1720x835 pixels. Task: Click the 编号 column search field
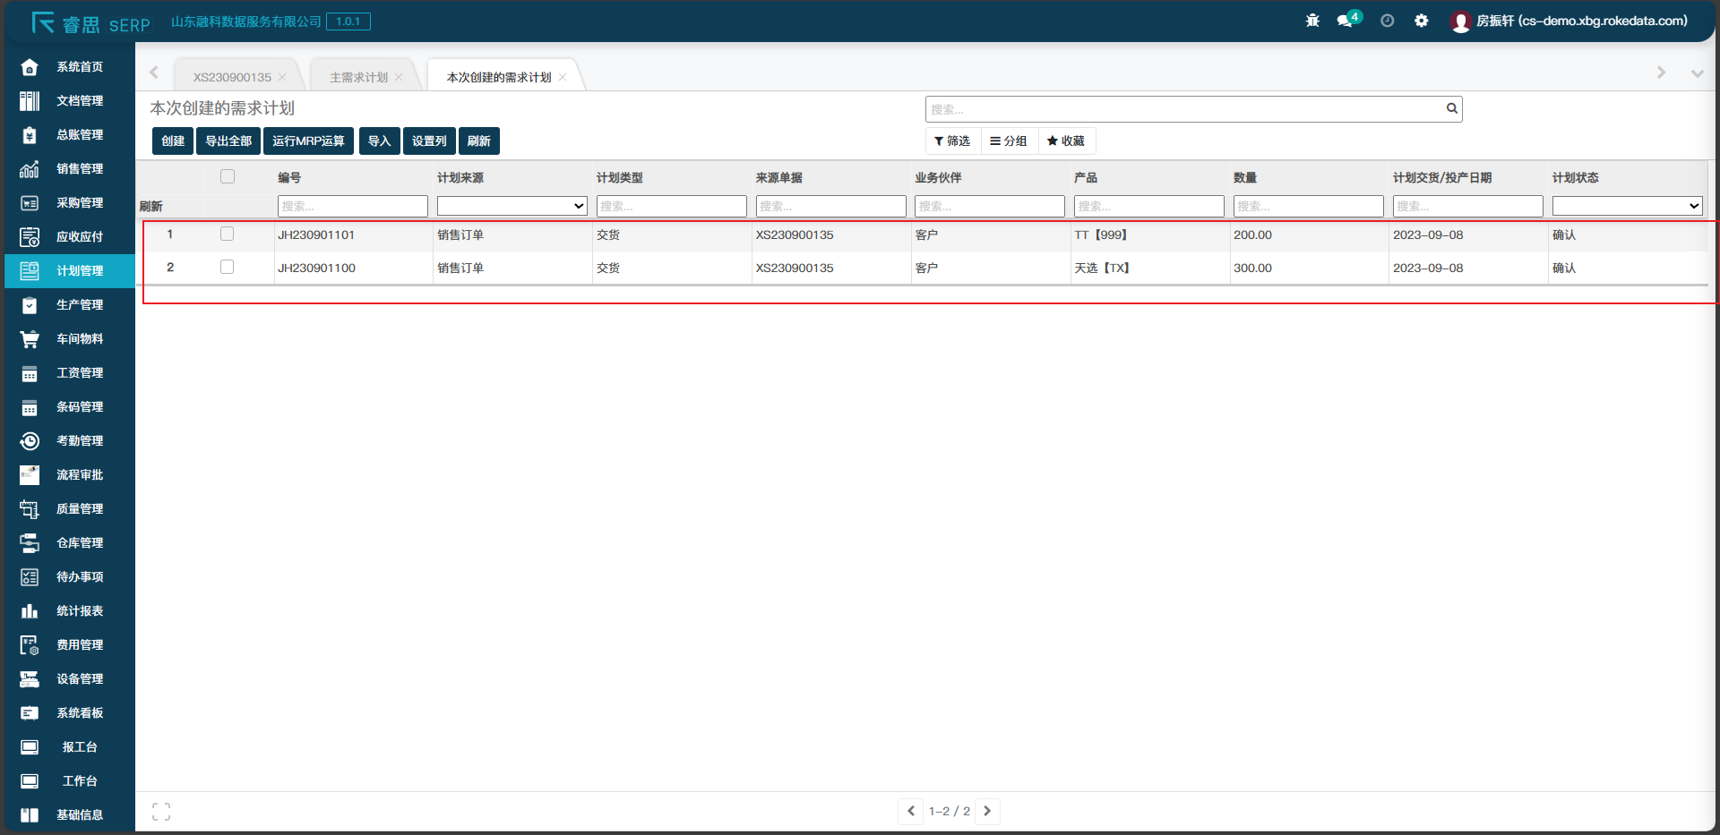(352, 206)
